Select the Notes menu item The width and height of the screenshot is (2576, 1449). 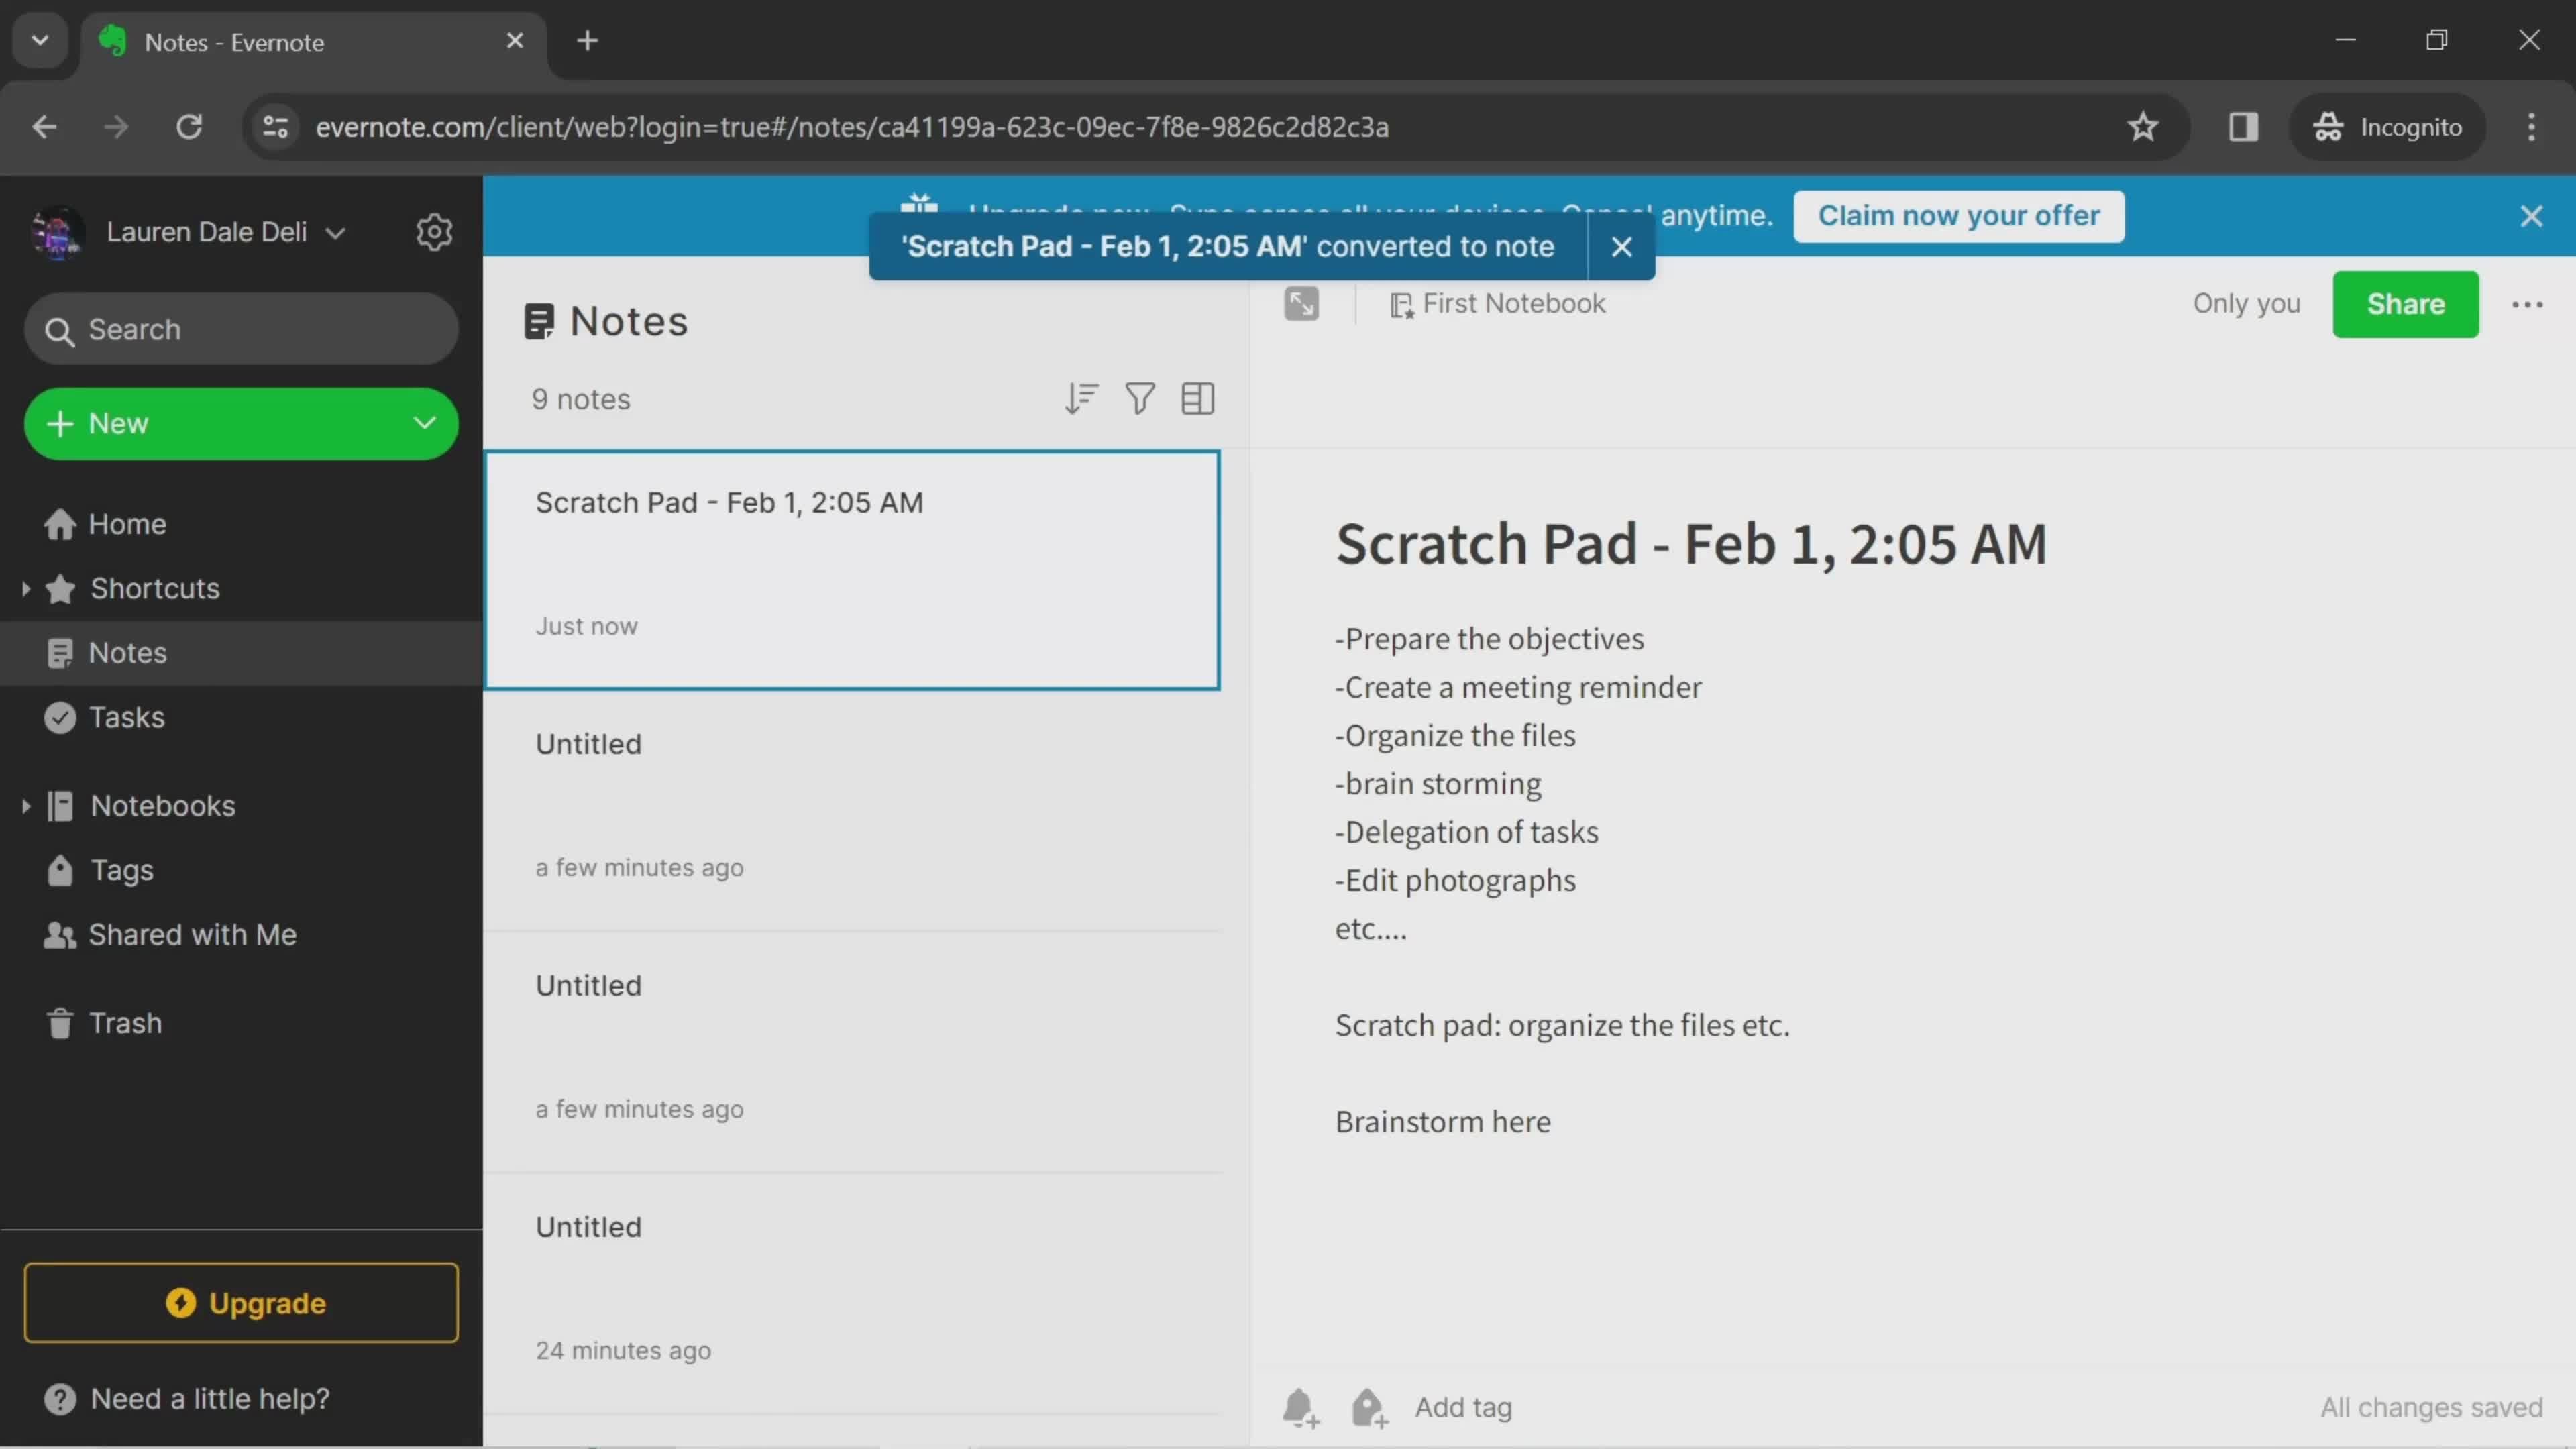pos(125,653)
